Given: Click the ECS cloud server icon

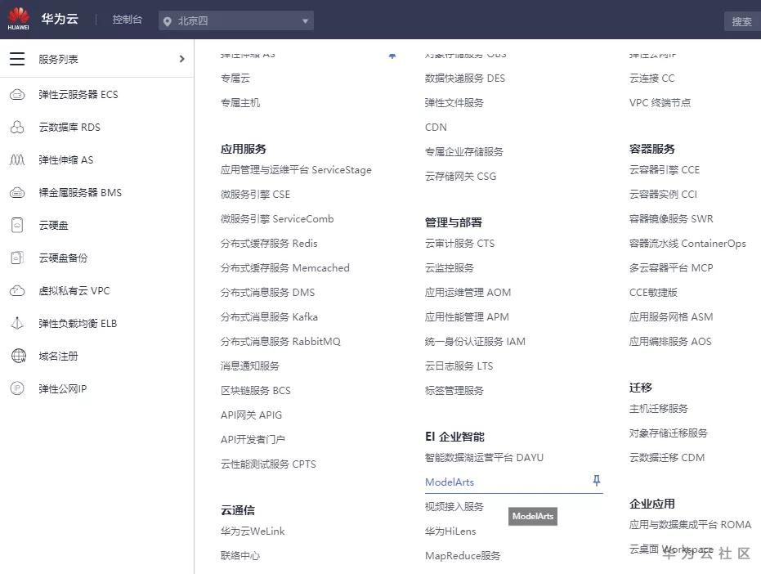Looking at the screenshot, I should click(x=17, y=94).
